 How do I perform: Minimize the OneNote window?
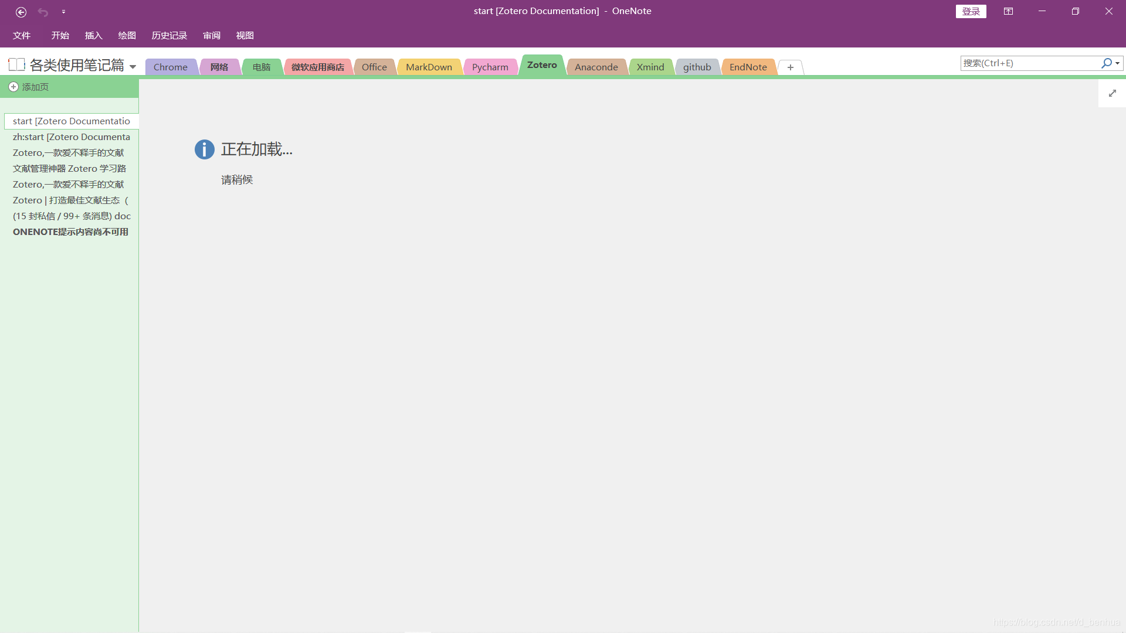(x=1042, y=11)
